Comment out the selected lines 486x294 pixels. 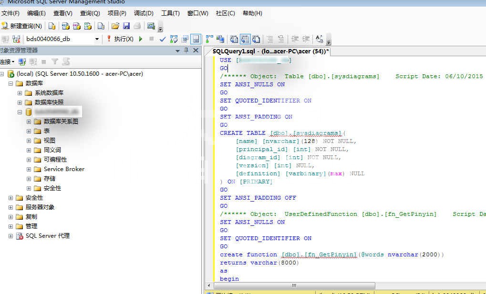point(270,39)
